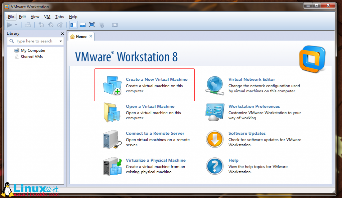Click the Take Snapshot toolbar icon
342x198 pixels.
(x=41, y=25)
